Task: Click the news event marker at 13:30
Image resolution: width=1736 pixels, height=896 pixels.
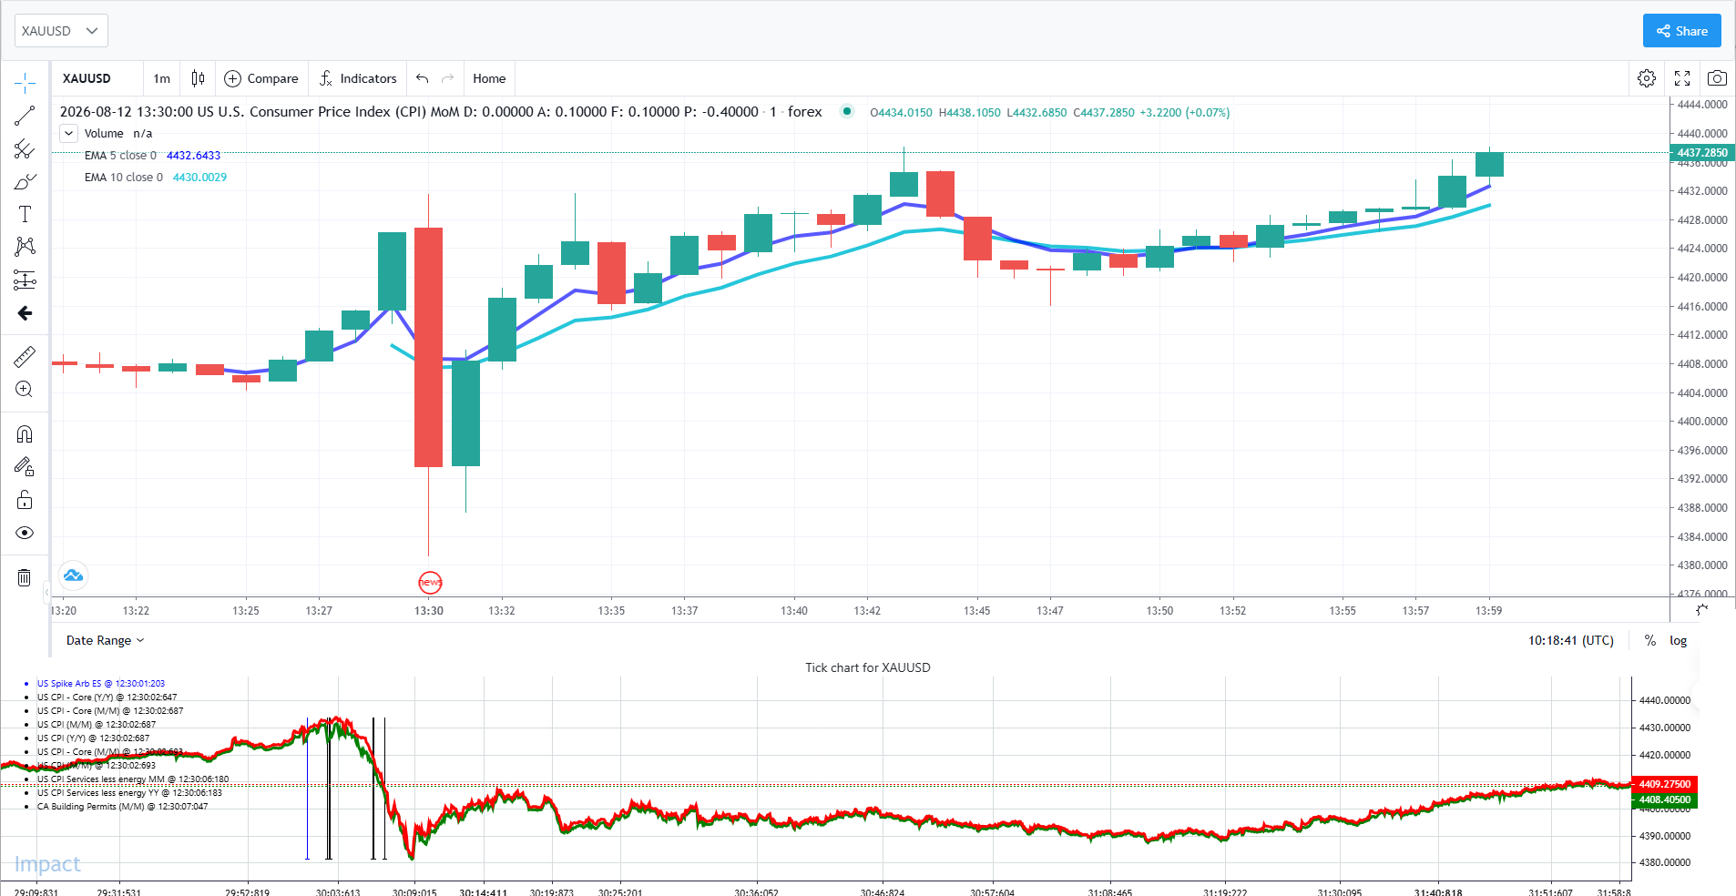Action: 430,582
